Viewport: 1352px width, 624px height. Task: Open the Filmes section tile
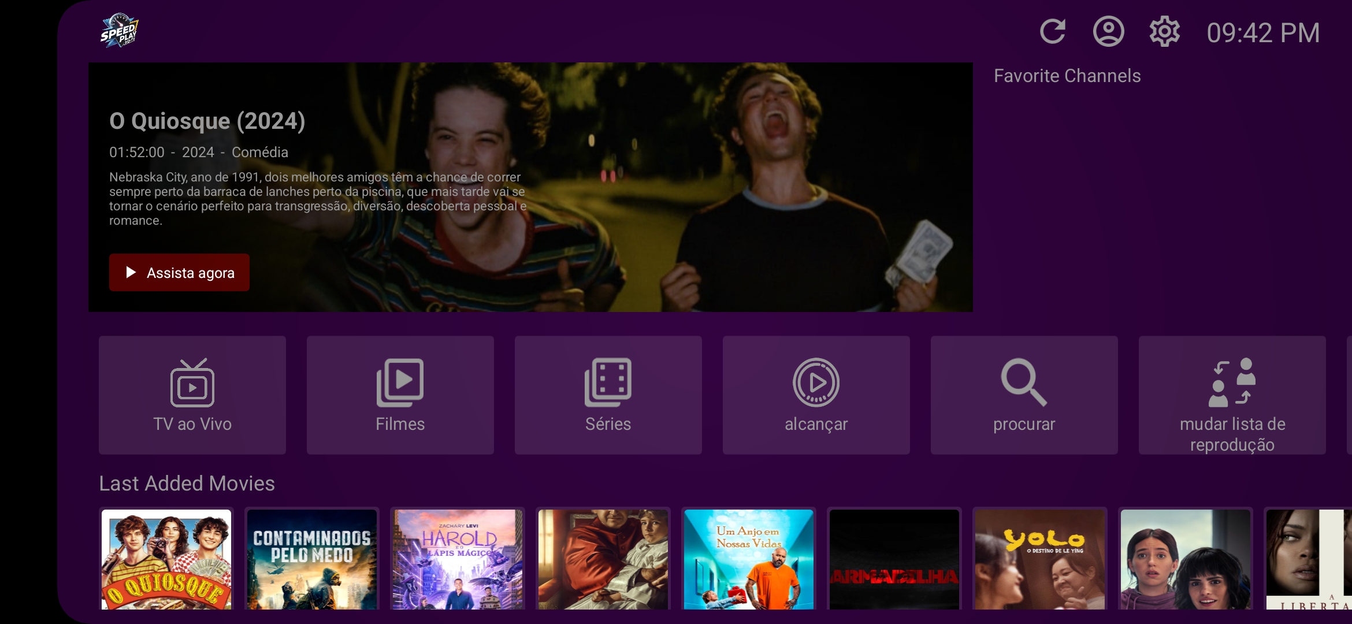pyautogui.click(x=400, y=395)
